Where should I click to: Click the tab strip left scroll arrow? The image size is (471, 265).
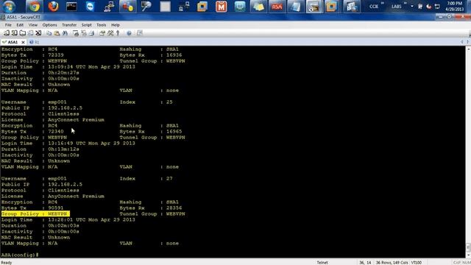pos(461,42)
